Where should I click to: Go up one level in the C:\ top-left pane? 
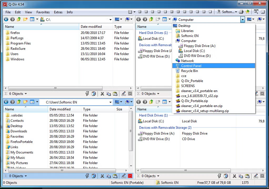pos(19,19)
